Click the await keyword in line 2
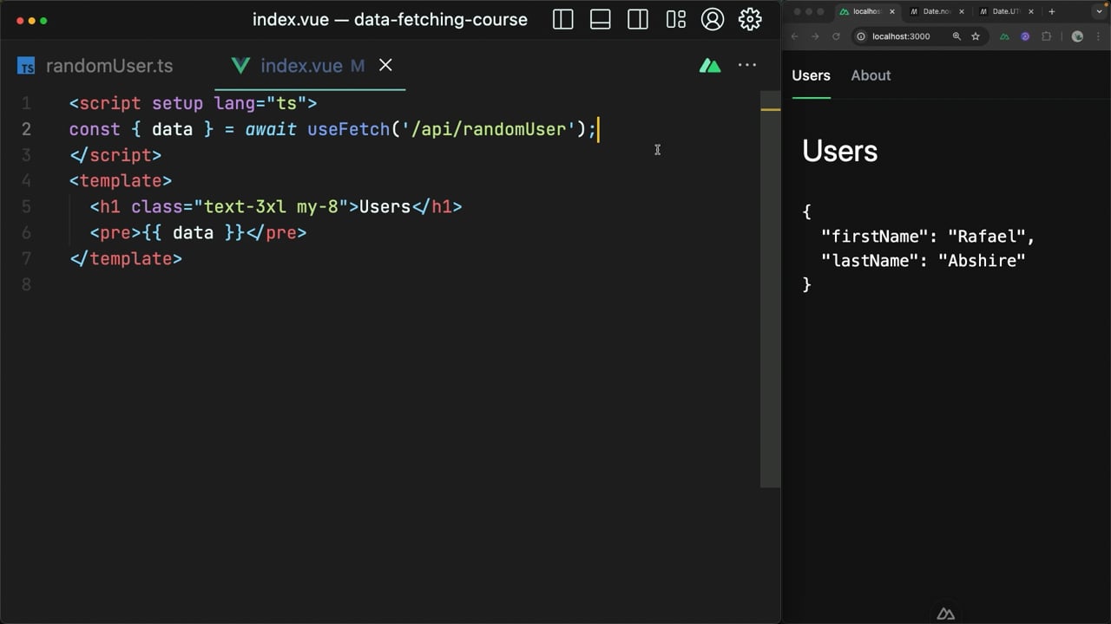 point(271,129)
